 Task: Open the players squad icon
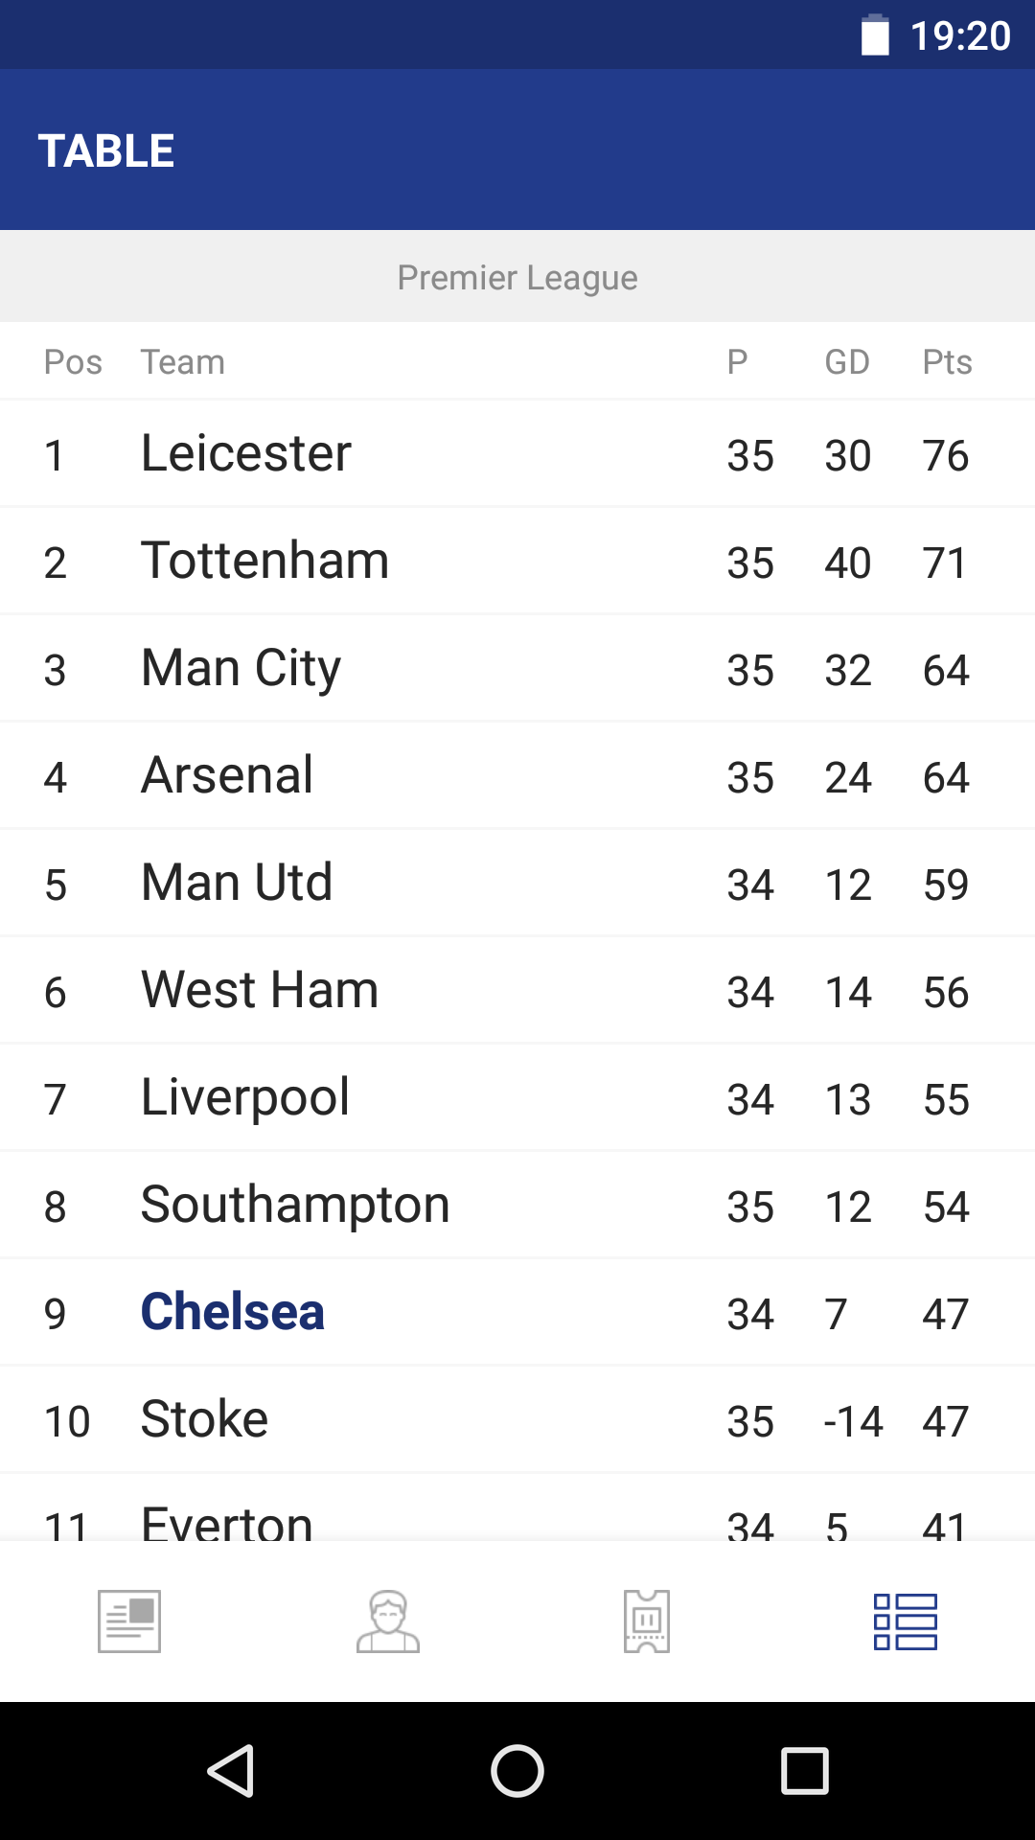(x=388, y=1621)
